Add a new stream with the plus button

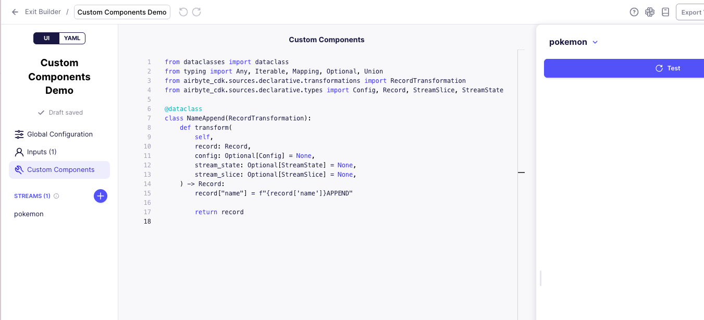point(100,196)
